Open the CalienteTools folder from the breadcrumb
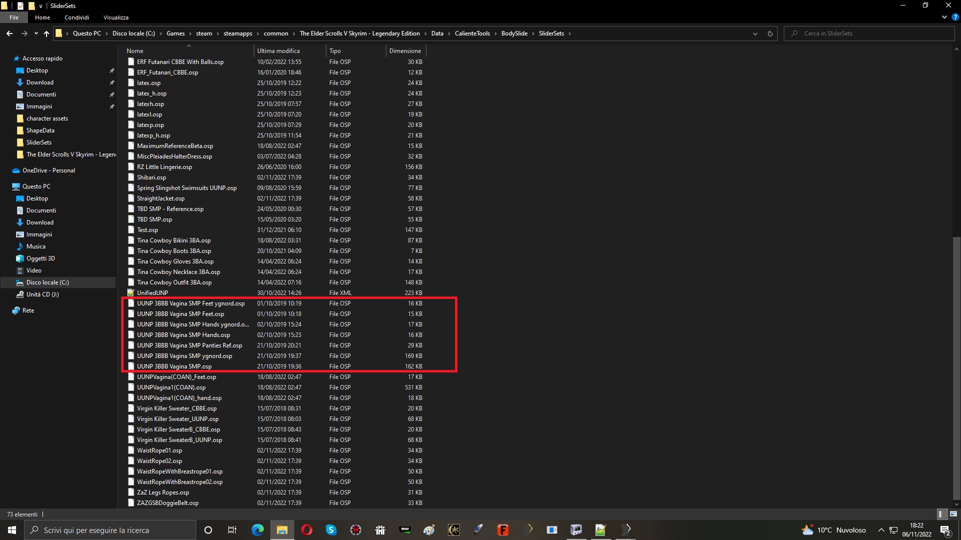Viewport: 961px width, 540px height. coord(472,33)
